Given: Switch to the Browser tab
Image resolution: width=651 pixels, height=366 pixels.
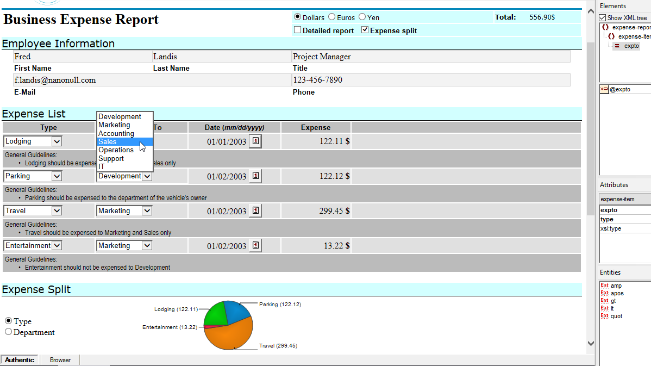Looking at the screenshot, I should (60, 360).
